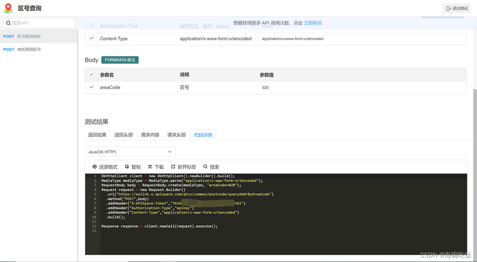Click code line .method("POST",body)
The height and width of the screenshot is (262, 477).
point(127,199)
